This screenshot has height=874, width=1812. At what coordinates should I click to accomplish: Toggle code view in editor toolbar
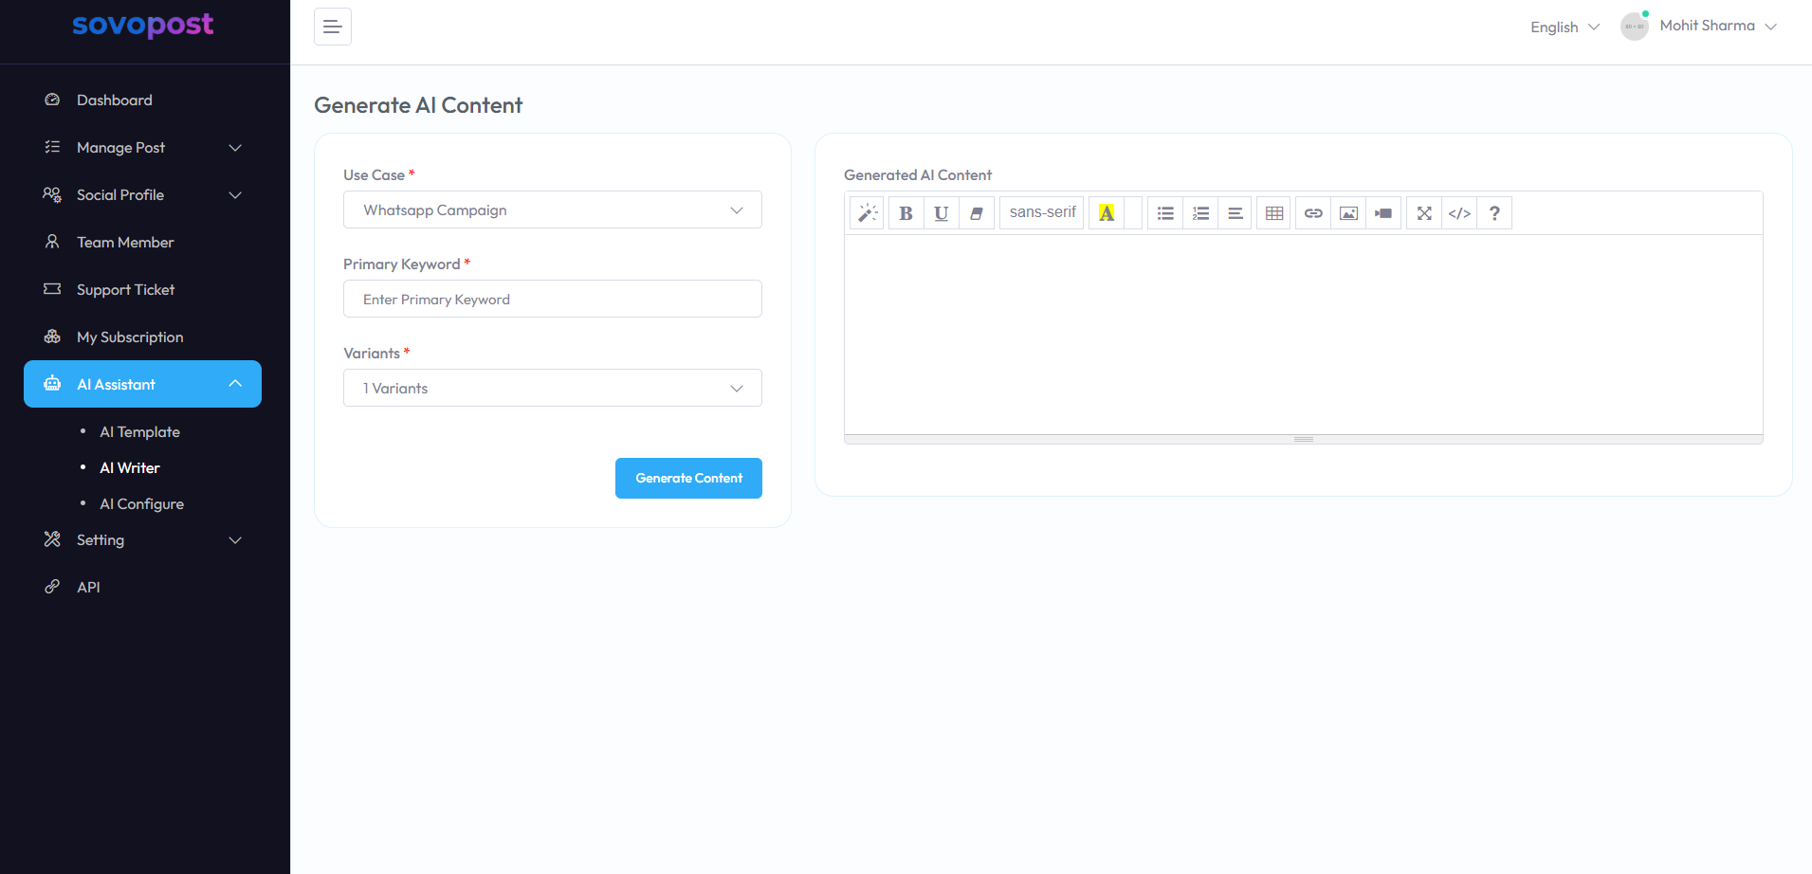click(1459, 213)
